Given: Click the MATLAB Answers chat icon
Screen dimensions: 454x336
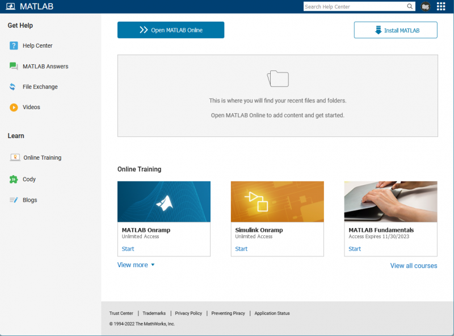Looking at the screenshot, I should tap(13, 66).
